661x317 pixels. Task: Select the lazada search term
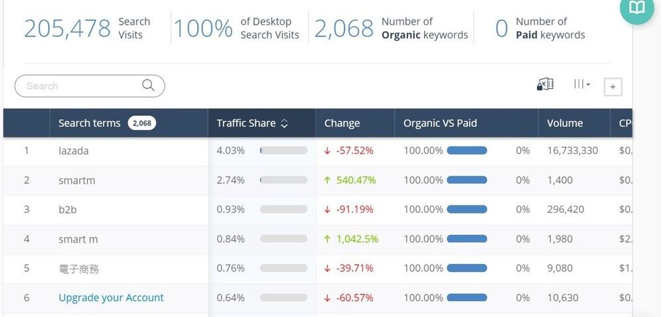[73, 151]
